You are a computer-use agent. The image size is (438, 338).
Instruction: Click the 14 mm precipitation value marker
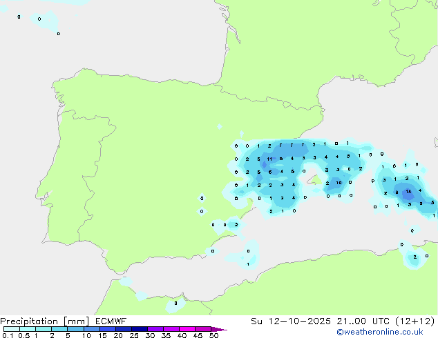point(408,191)
